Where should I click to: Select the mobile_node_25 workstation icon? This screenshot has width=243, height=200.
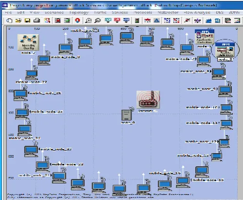tap(22, 114)
